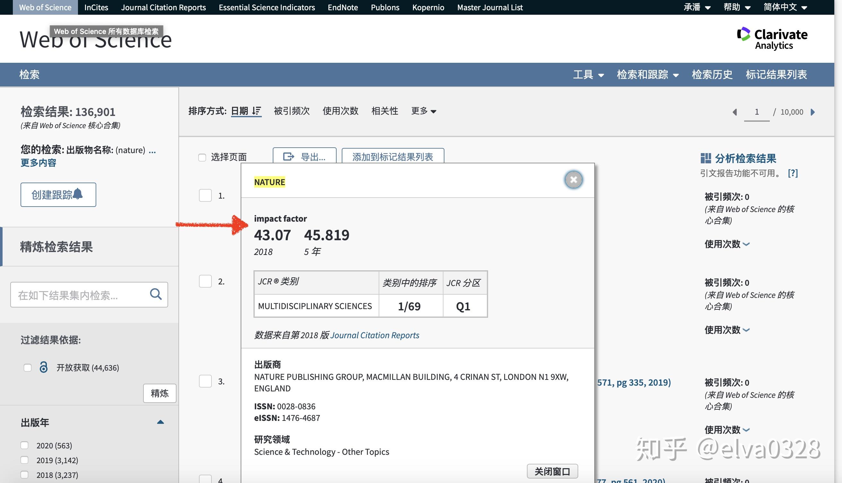This screenshot has height=483, width=842.
Task: Click the 43.07 impact factor value
Action: point(272,235)
